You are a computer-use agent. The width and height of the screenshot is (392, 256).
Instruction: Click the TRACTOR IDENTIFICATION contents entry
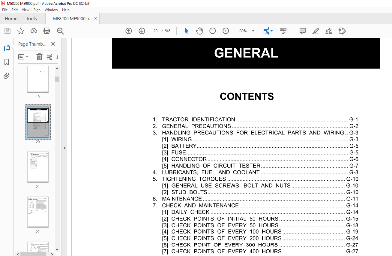[x=255, y=119]
